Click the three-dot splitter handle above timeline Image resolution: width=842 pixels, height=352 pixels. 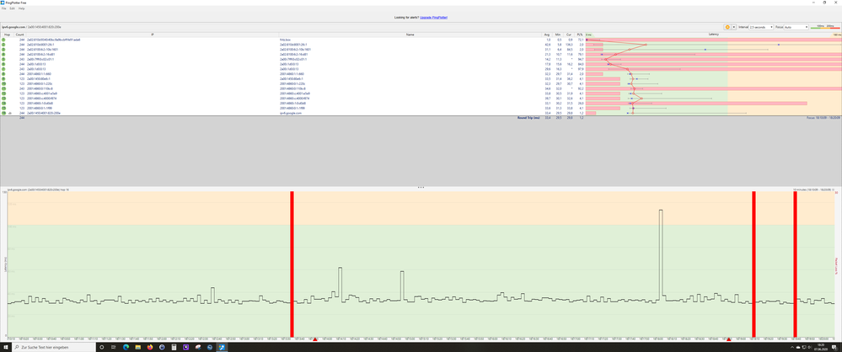point(421,187)
